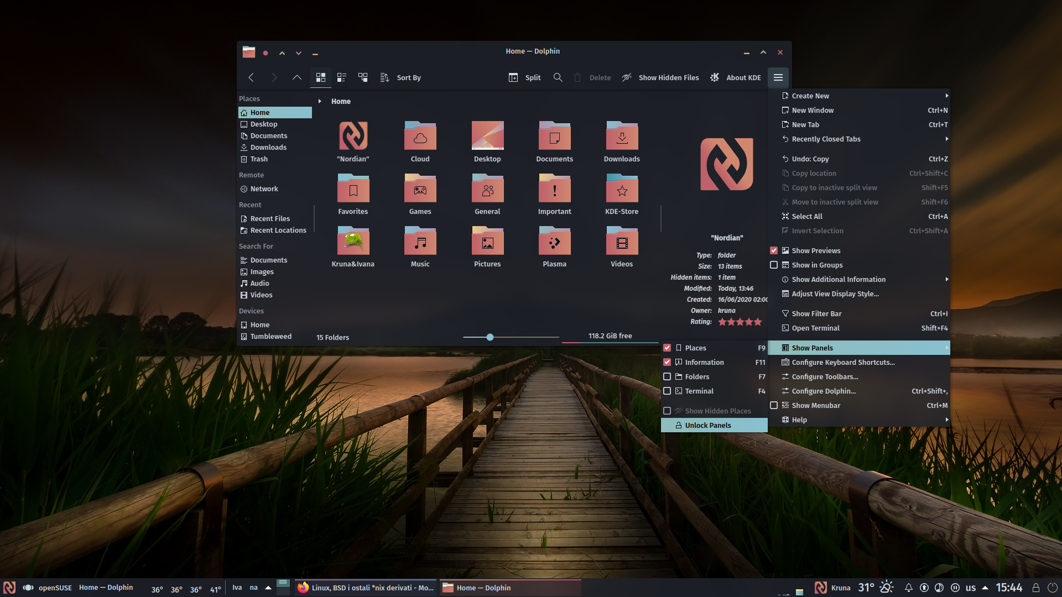Expand Recently Closed Tabs submenu
Viewport: 1062px width, 597px height.
click(x=859, y=139)
